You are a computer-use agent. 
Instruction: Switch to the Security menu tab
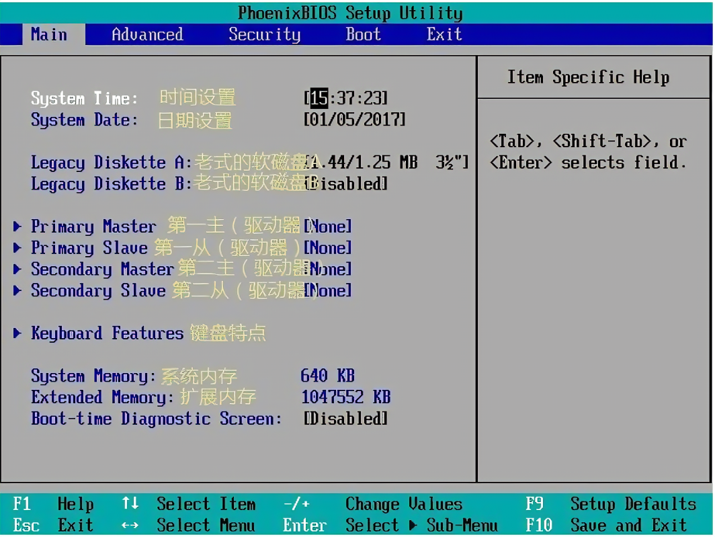point(265,35)
